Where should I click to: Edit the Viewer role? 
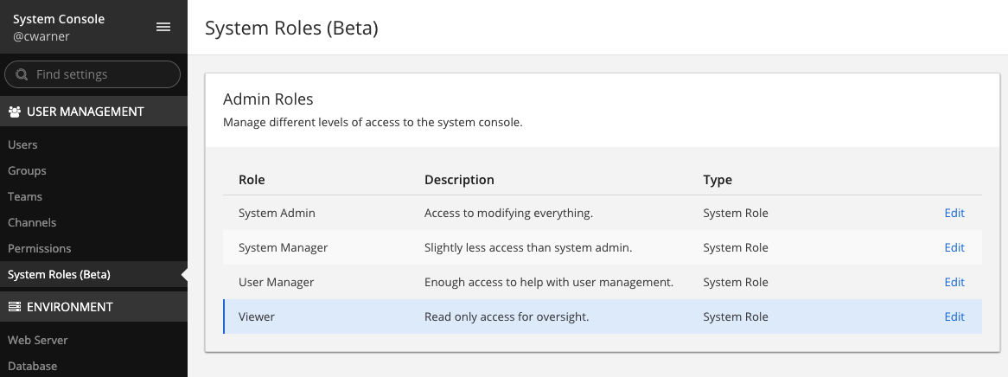coord(954,317)
